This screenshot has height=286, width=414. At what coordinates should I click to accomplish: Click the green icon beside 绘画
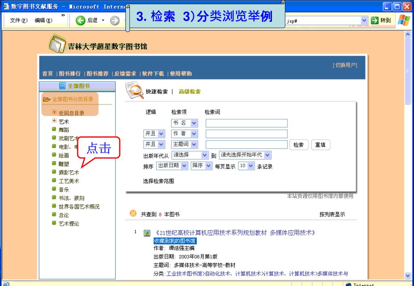tap(54, 155)
